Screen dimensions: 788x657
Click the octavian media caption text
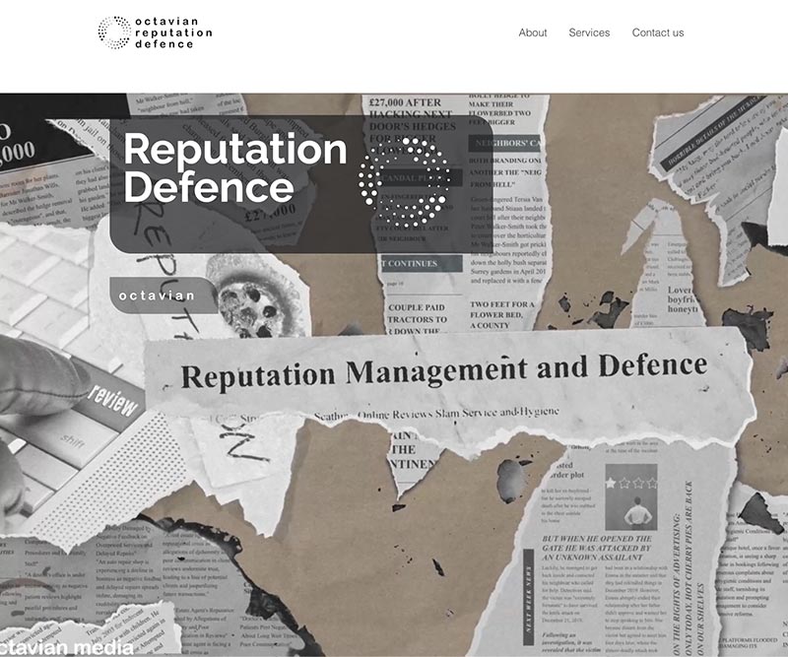[x=66, y=647]
